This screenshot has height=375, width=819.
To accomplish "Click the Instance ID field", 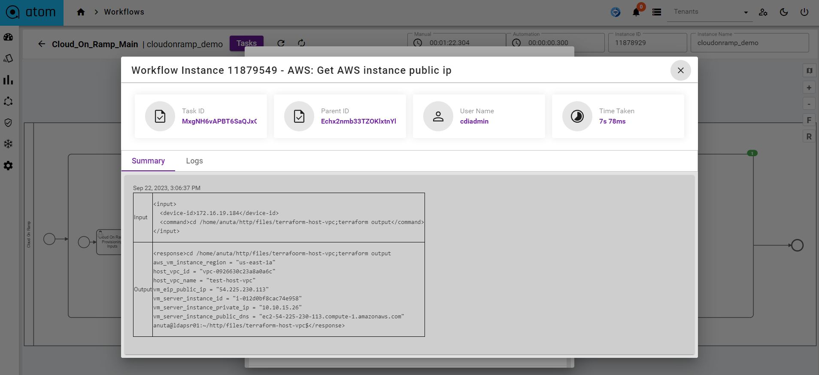I will pyautogui.click(x=647, y=42).
